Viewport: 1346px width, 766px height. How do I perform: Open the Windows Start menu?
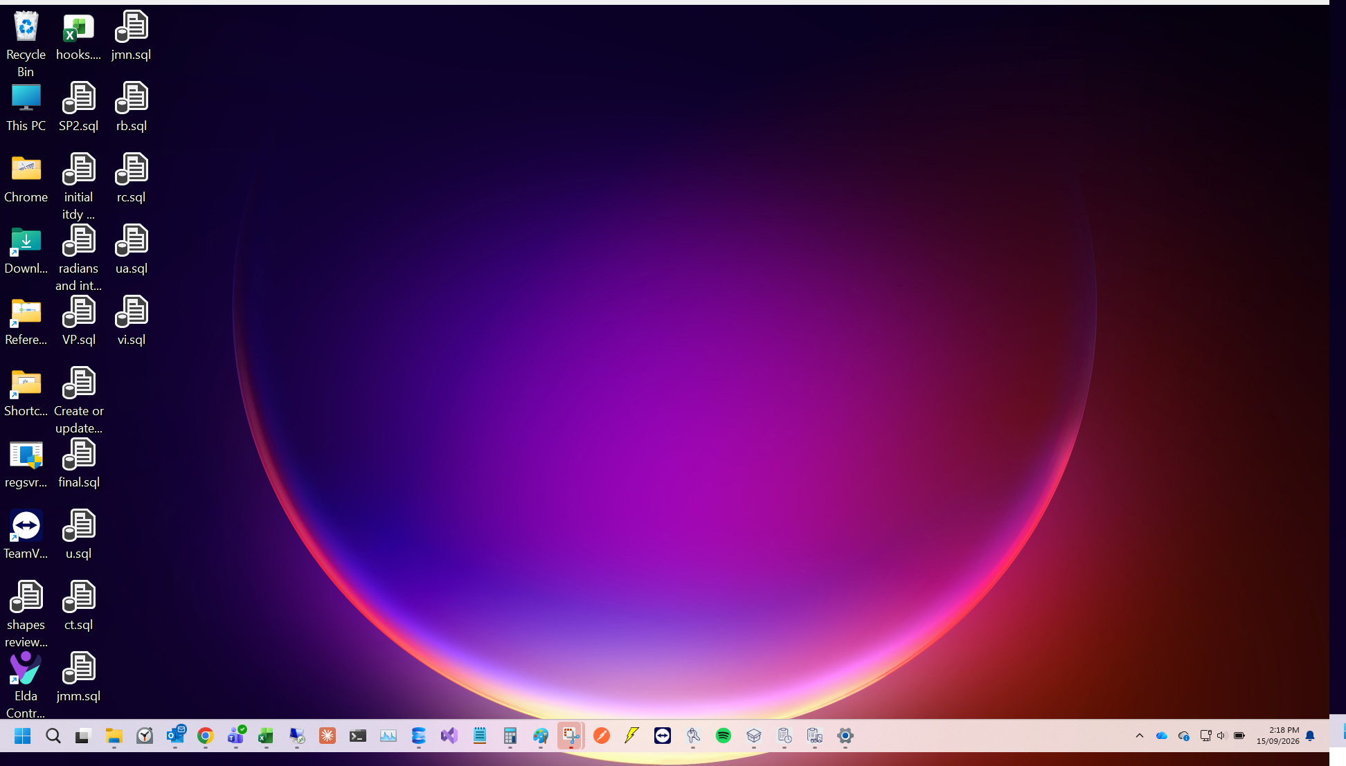[23, 736]
